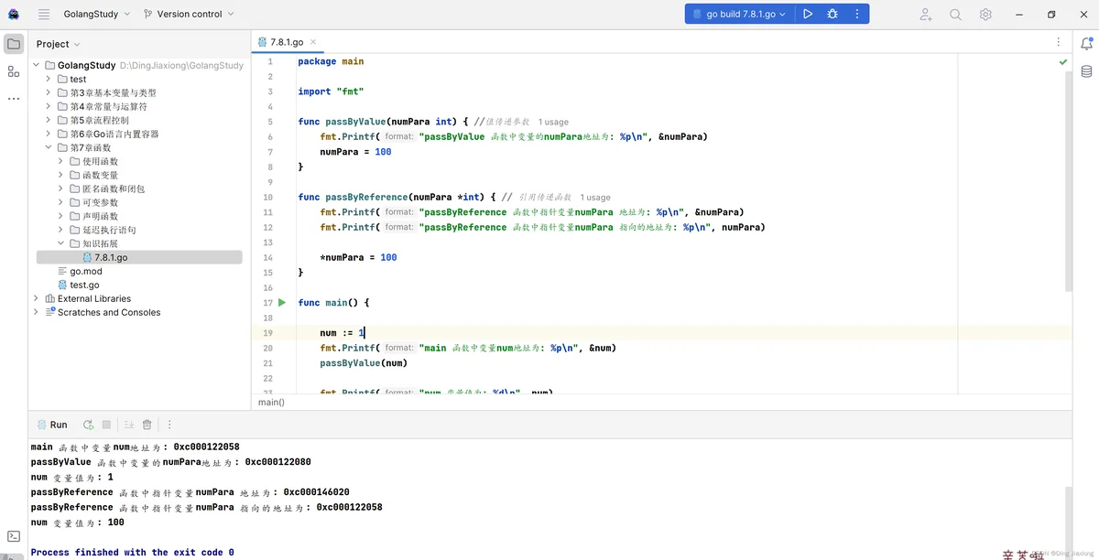The height and width of the screenshot is (560, 1099).
Task: Stop the process in the Run panel
Action: (x=106, y=425)
